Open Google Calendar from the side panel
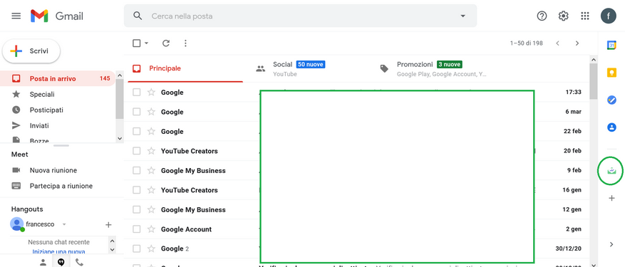Screen dimensions: 625x267 point(611,45)
